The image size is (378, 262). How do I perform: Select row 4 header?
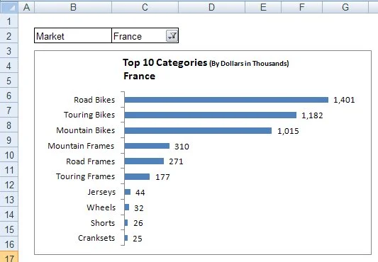9,66
